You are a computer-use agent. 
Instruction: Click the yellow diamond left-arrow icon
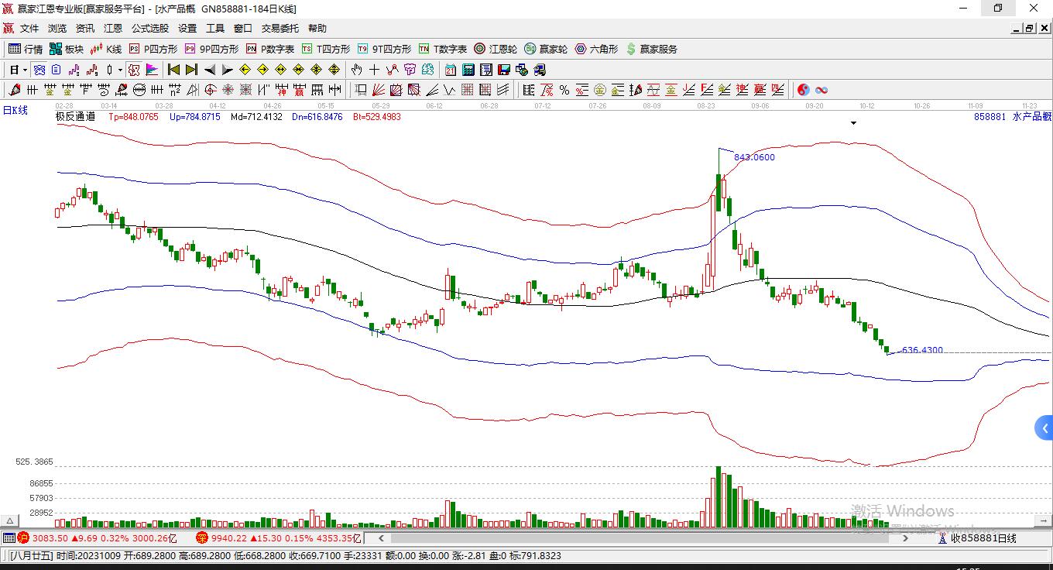click(245, 70)
